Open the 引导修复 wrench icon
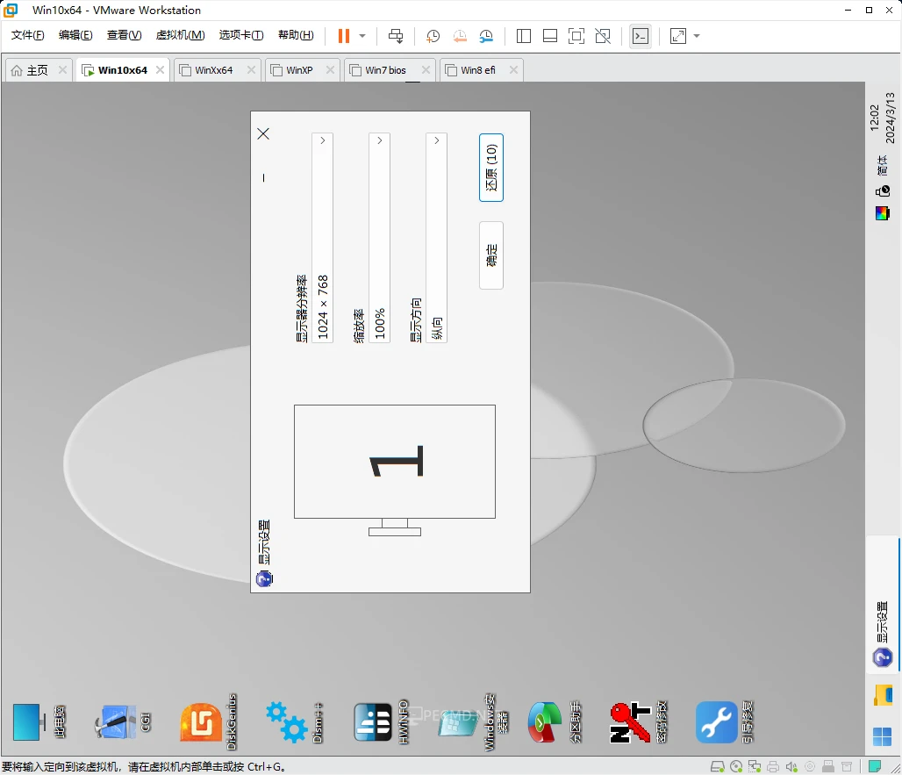 724,722
